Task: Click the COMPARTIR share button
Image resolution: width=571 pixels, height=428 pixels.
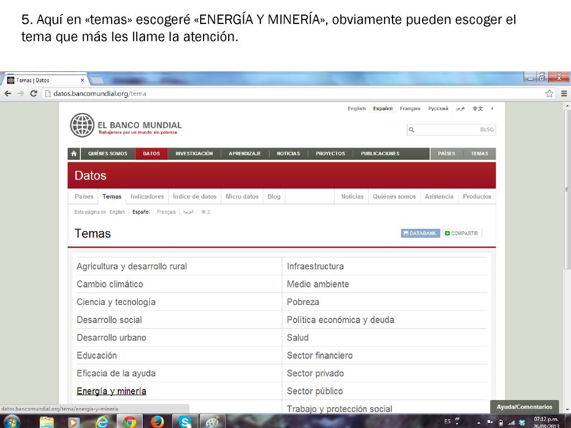Action: point(462,234)
